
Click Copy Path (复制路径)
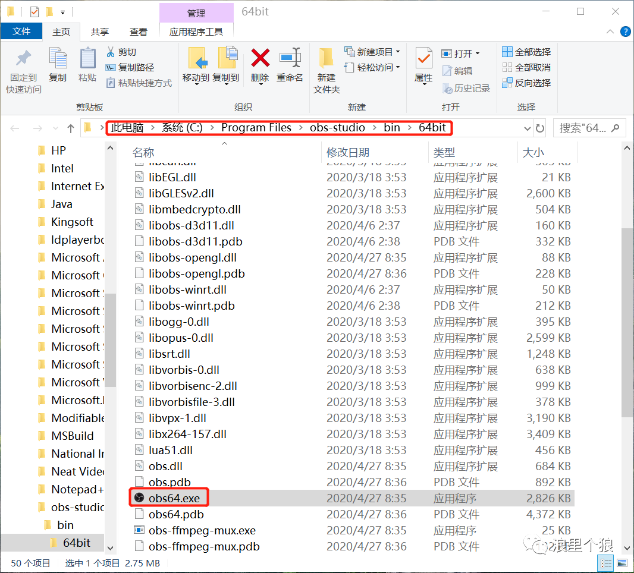[130, 68]
